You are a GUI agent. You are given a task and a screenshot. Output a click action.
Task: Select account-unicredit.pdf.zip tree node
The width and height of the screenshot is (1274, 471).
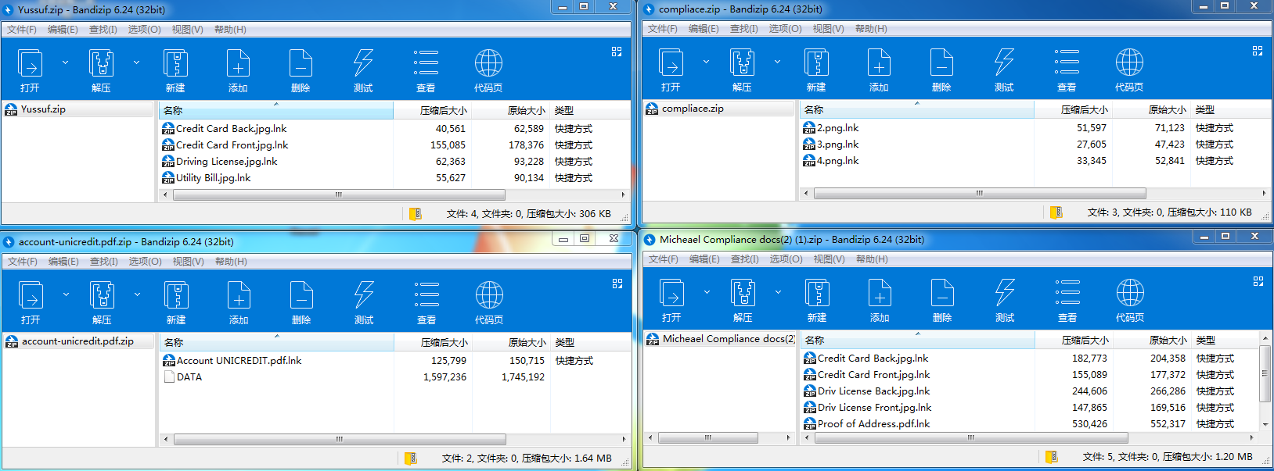click(79, 341)
